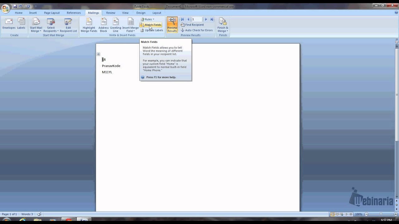This screenshot has height=224, width=399.
Task: Switch to References ribbon tab
Action: tap(74, 13)
